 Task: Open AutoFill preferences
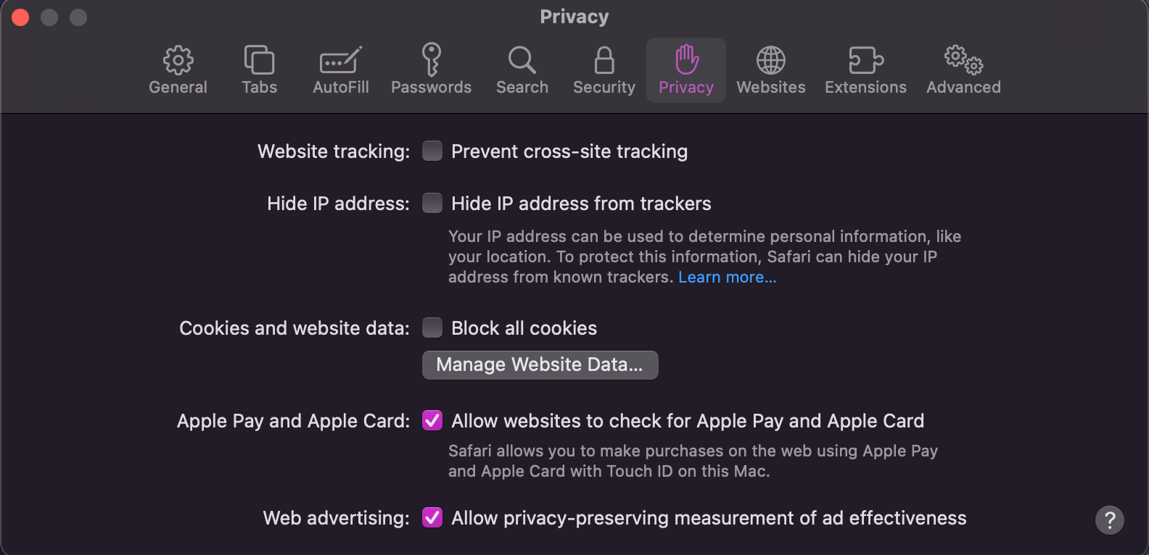[x=340, y=69]
